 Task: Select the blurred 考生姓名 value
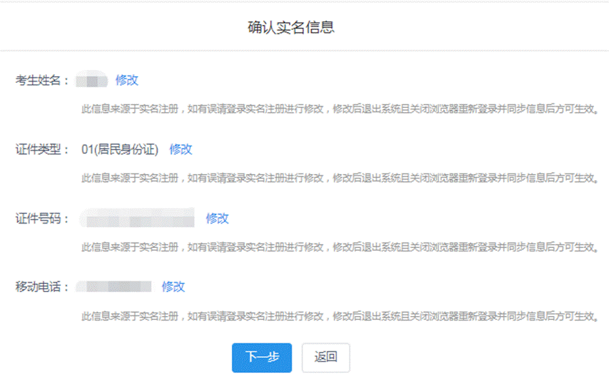point(92,81)
